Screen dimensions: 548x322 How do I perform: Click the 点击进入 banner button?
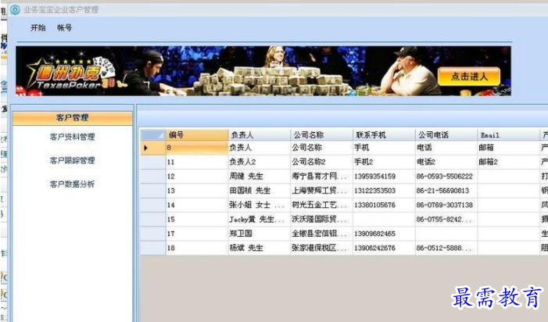[469, 76]
